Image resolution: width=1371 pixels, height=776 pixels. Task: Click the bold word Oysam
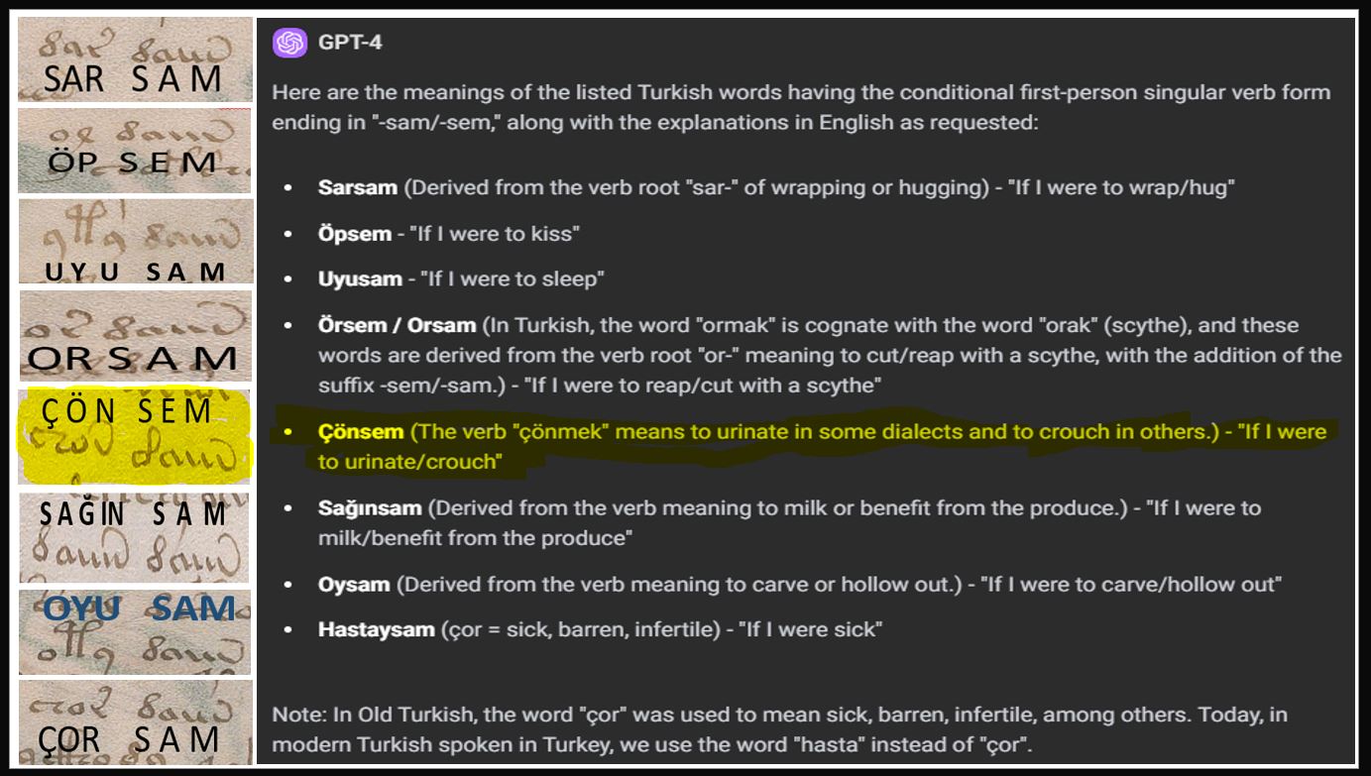(354, 585)
